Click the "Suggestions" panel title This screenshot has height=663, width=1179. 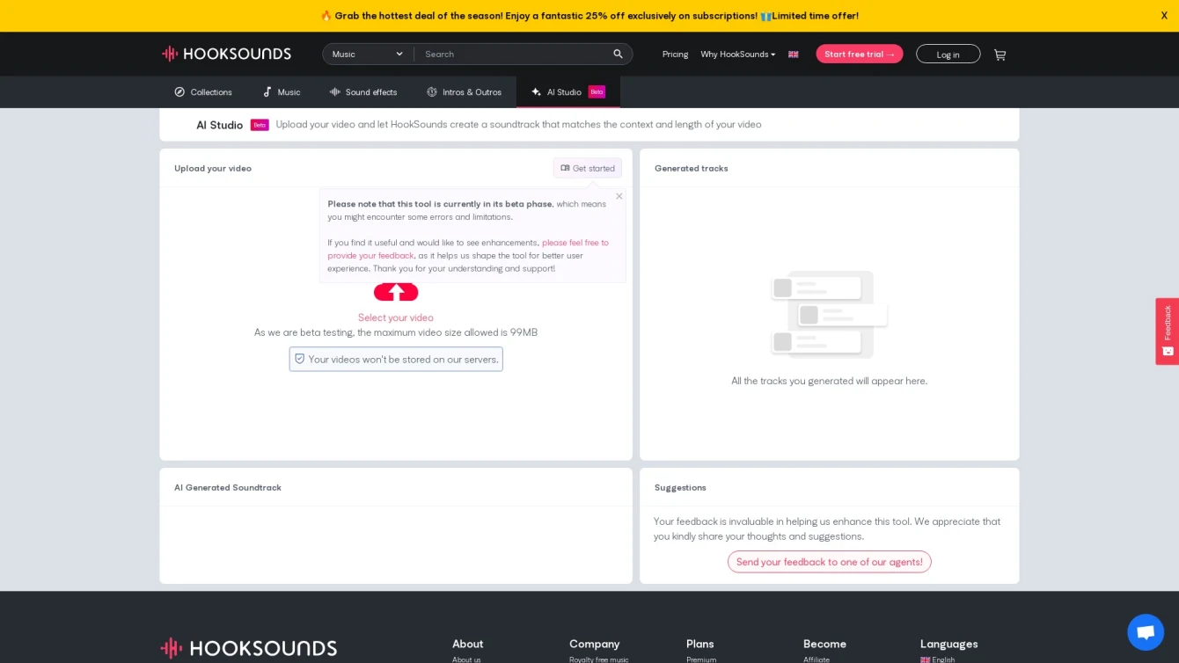[x=680, y=487]
